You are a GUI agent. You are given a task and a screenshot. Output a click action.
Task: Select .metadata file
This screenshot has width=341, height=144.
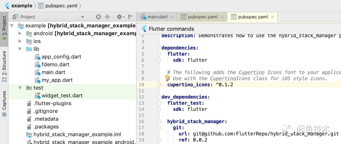click(x=46, y=119)
